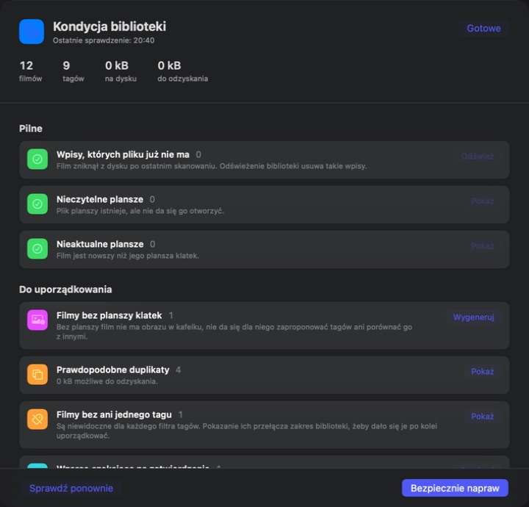Click the 0 kB na dysku statistic
This screenshot has height=507, width=529.
click(120, 71)
